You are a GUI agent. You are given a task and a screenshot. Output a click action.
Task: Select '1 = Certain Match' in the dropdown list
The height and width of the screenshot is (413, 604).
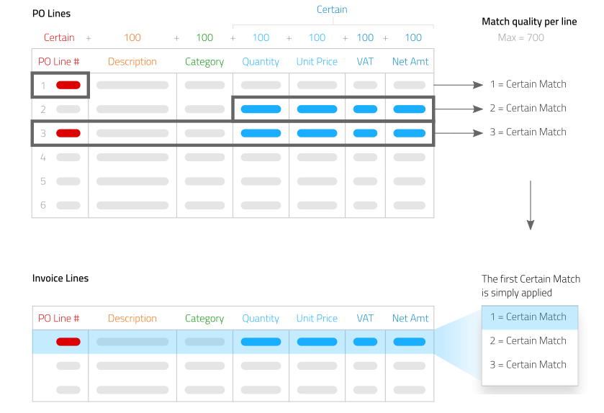528,317
